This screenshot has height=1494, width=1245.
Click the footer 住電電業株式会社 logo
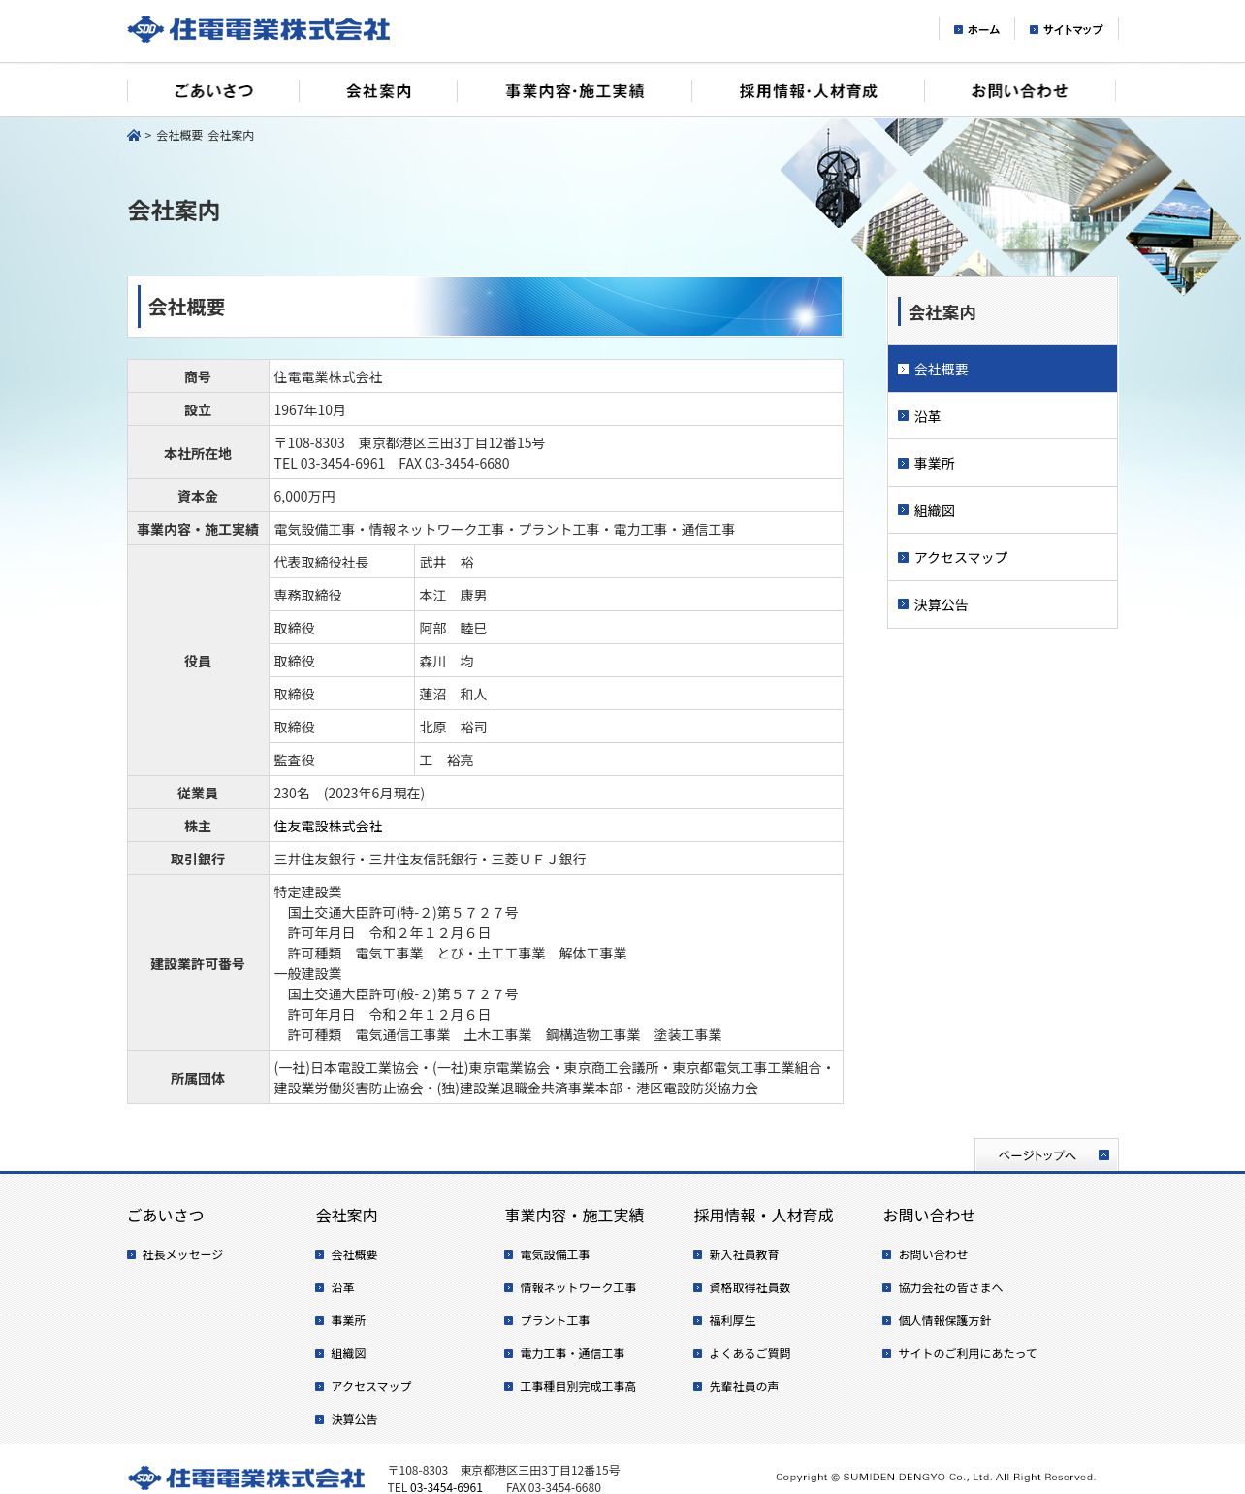coord(246,1478)
